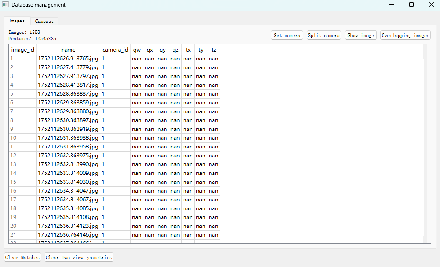
Task: Switch to the Cameras tab
Action: click(x=44, y=21)
